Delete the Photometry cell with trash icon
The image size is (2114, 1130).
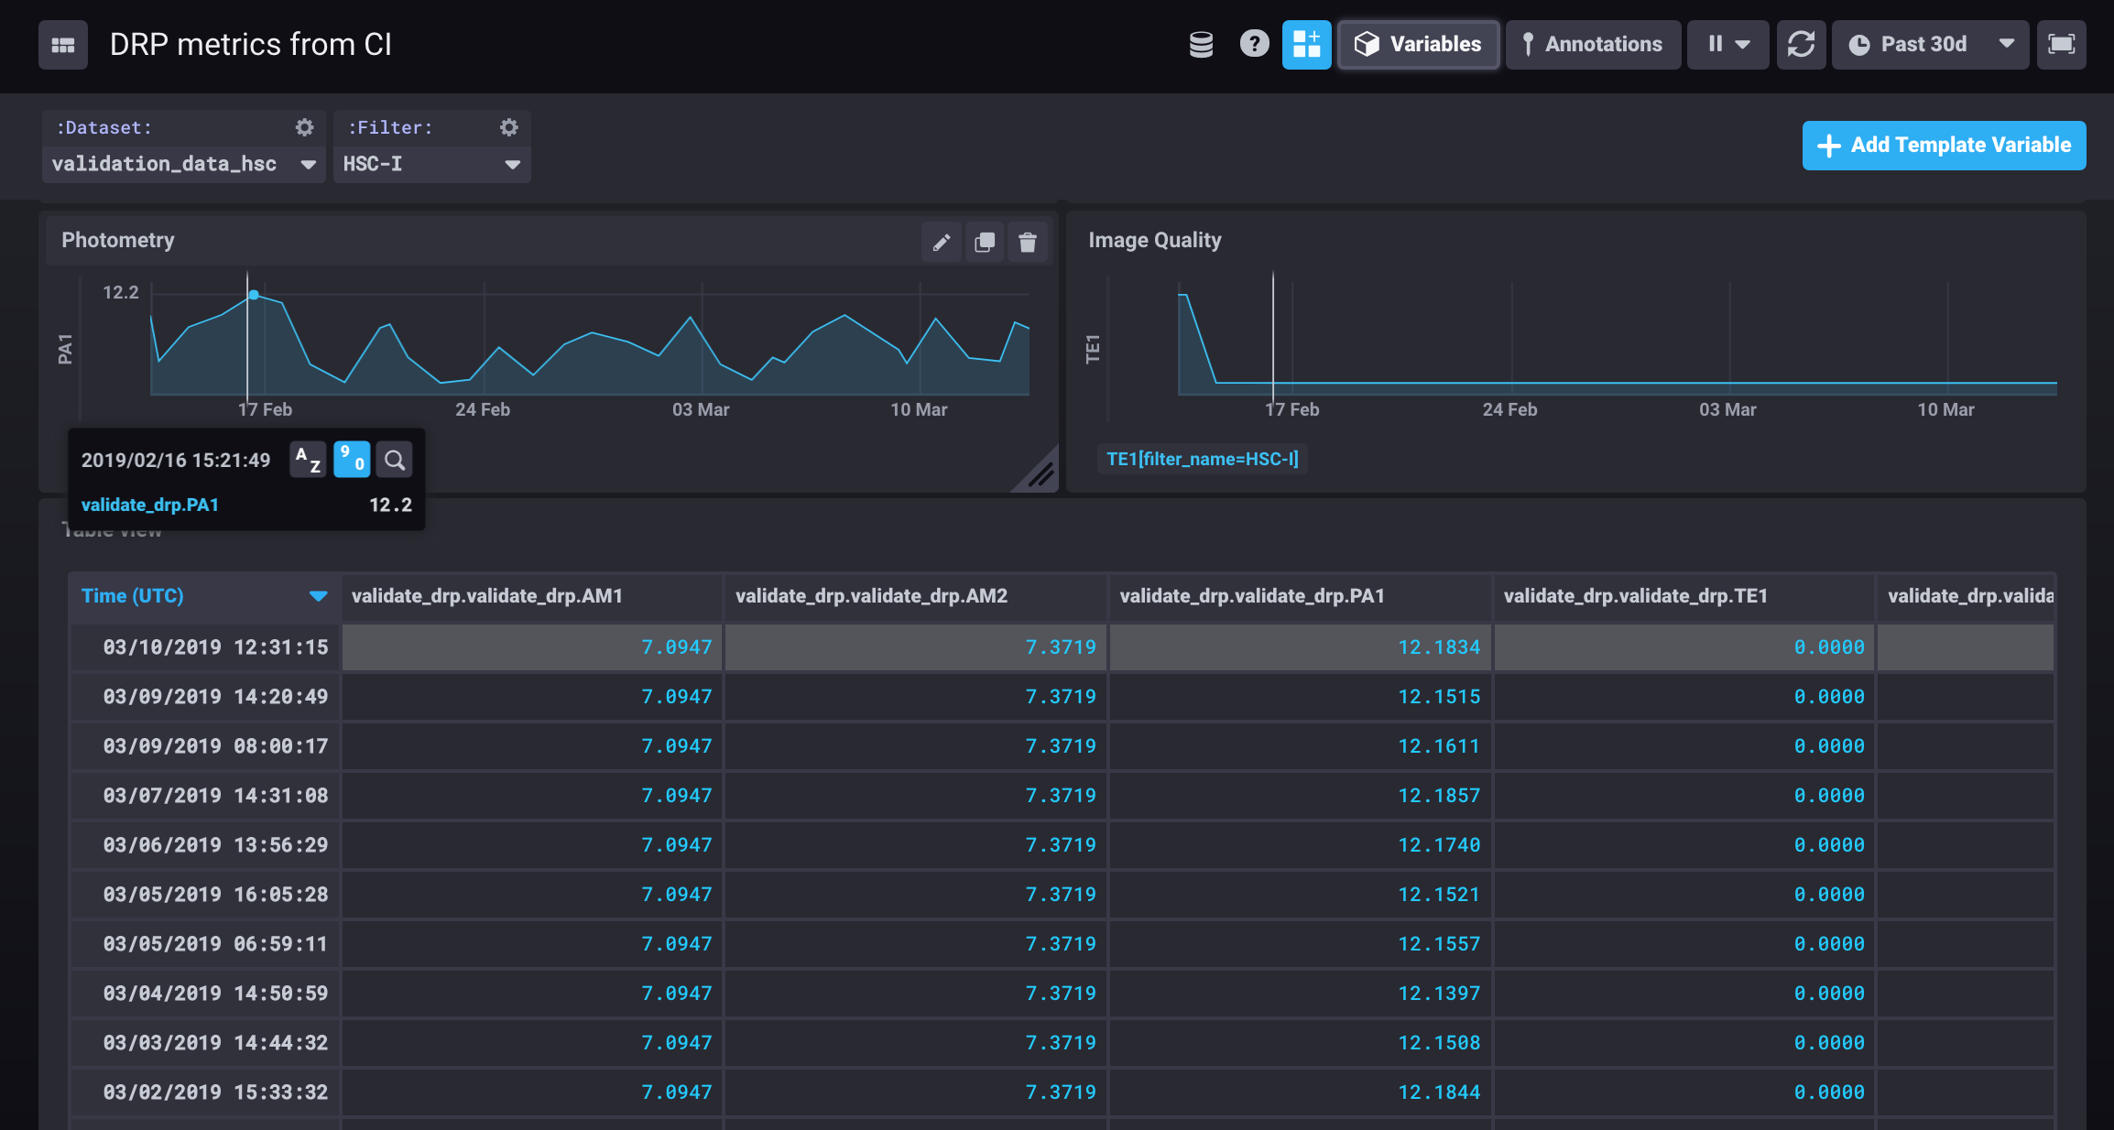(x=1028, y=242)
